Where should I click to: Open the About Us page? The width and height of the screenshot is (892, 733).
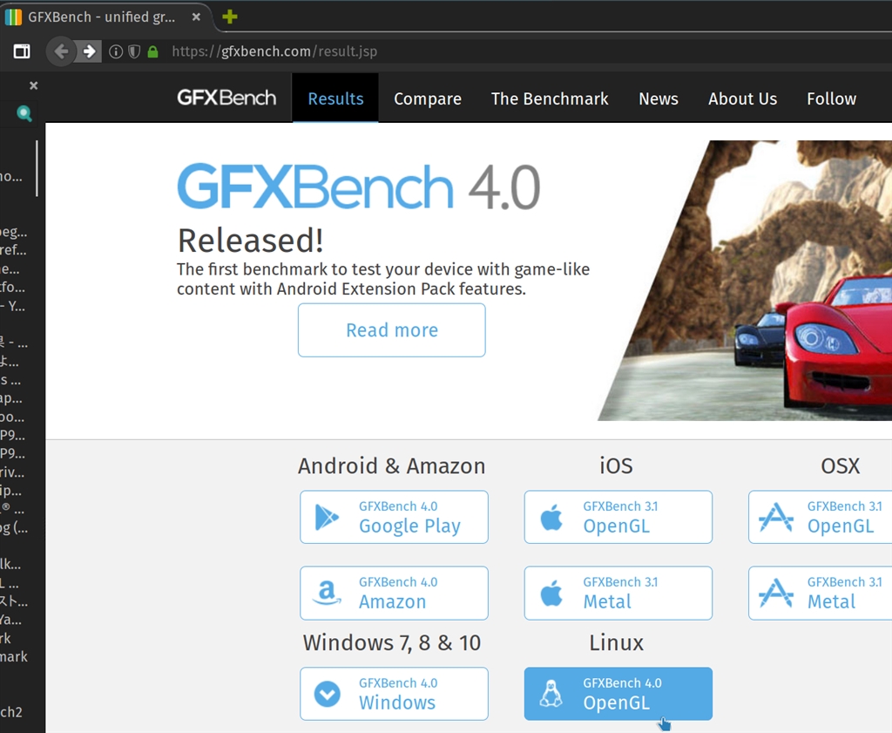pos(742,98)
